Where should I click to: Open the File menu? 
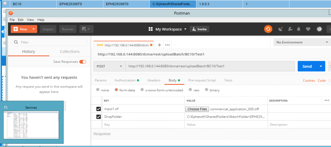click(12, 20)
